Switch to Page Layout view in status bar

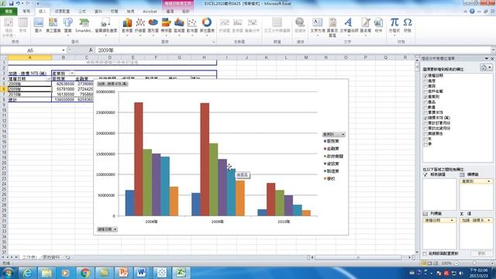pyautogui.click(x=430, y=263)
